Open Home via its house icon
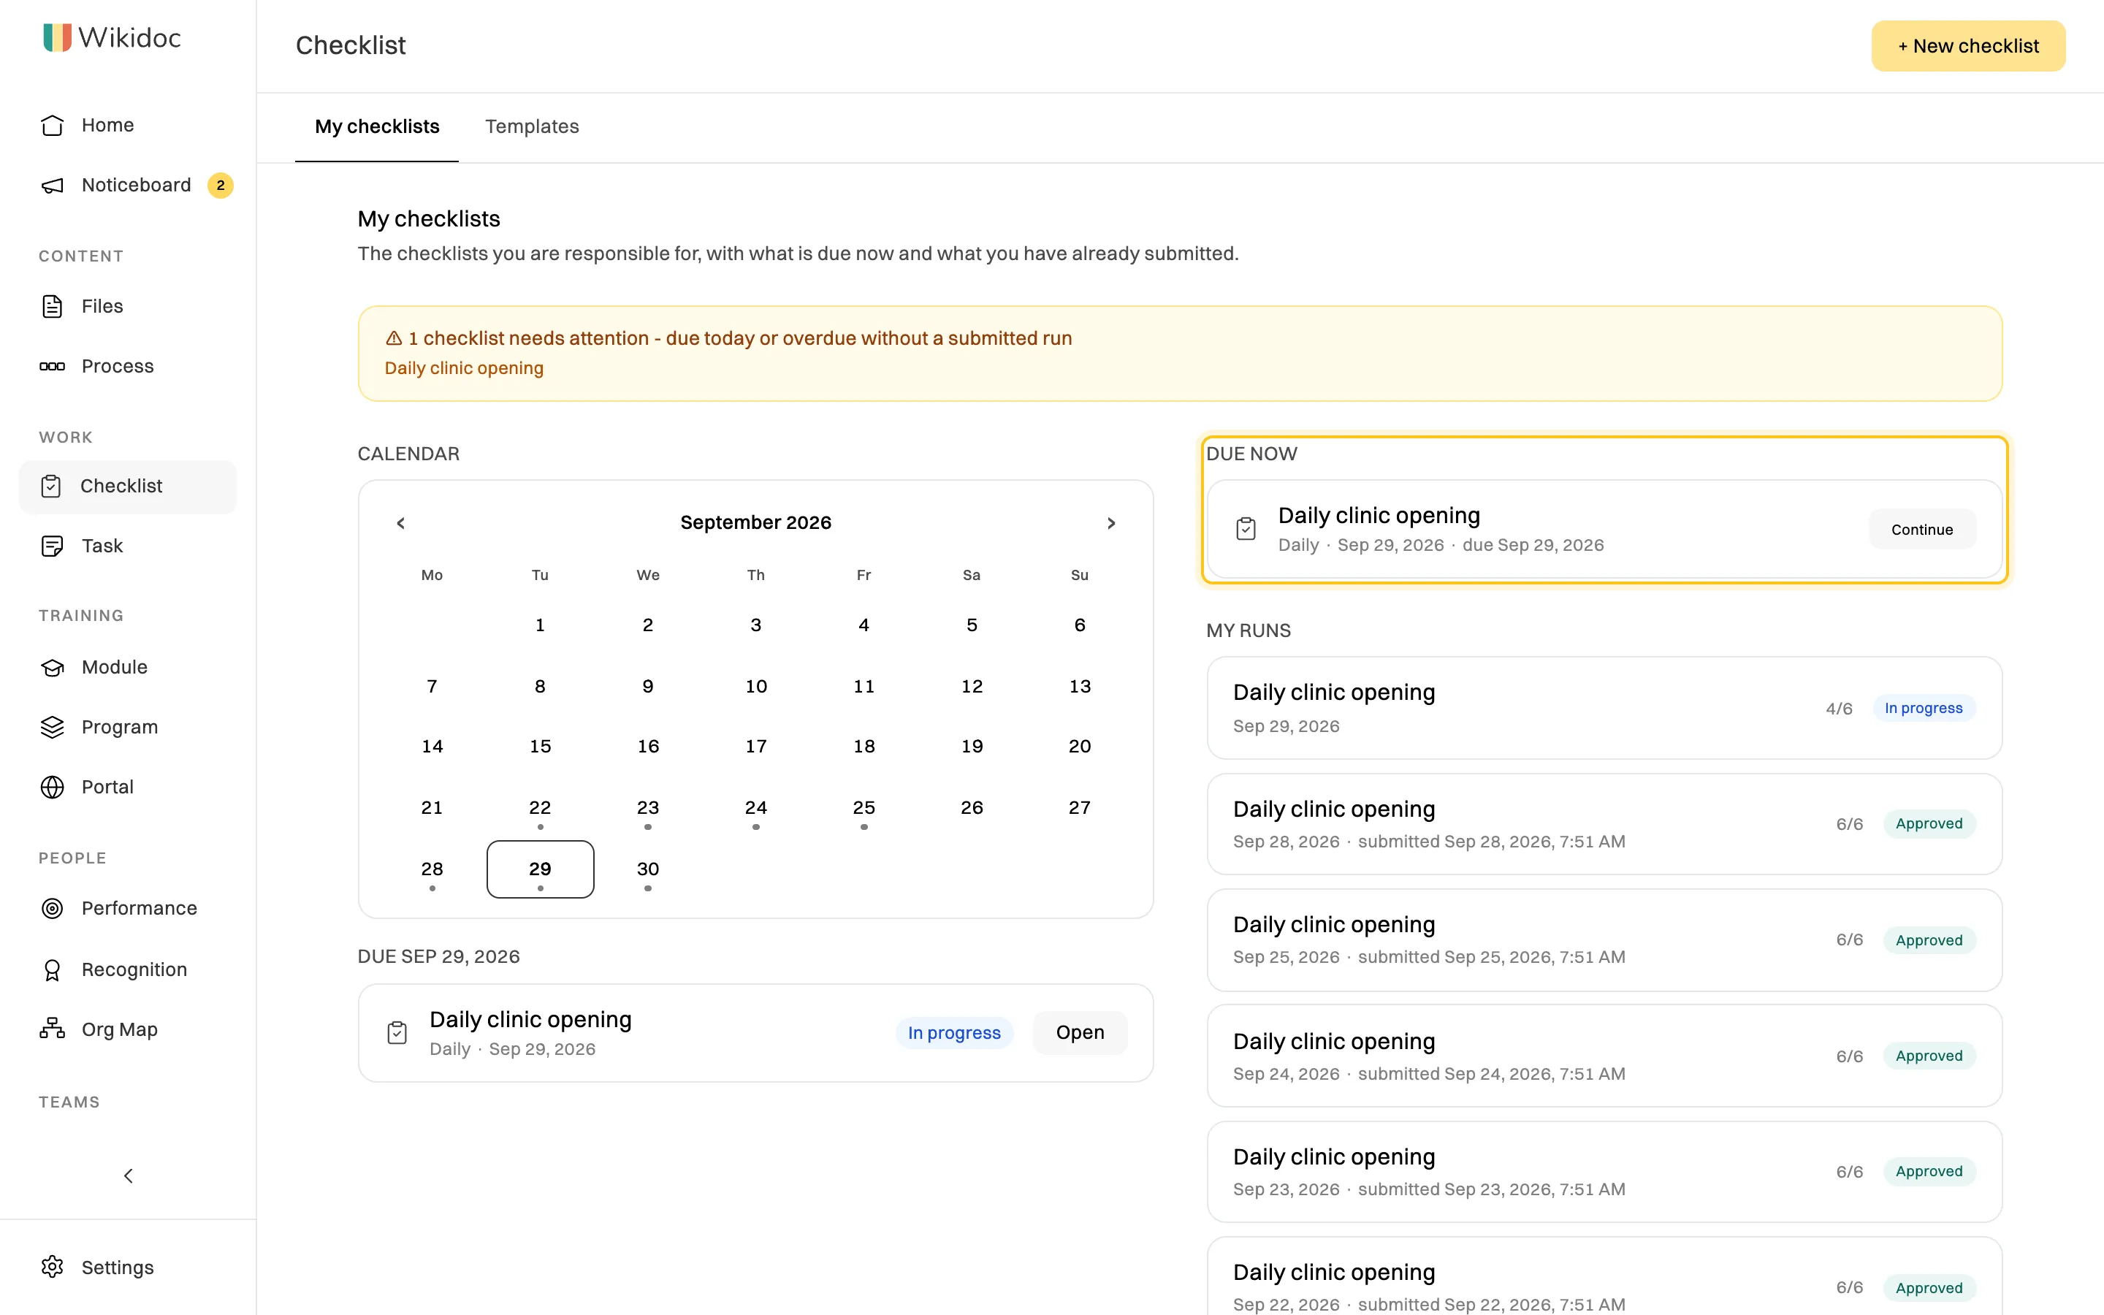 pos(52,125)
